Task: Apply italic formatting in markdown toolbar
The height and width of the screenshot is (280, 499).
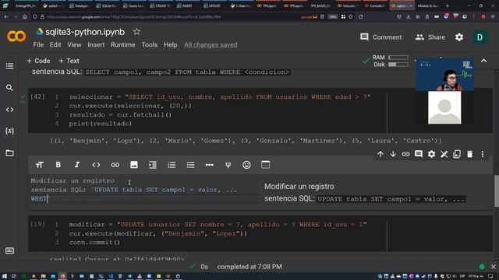Action: tap(76, 165)
